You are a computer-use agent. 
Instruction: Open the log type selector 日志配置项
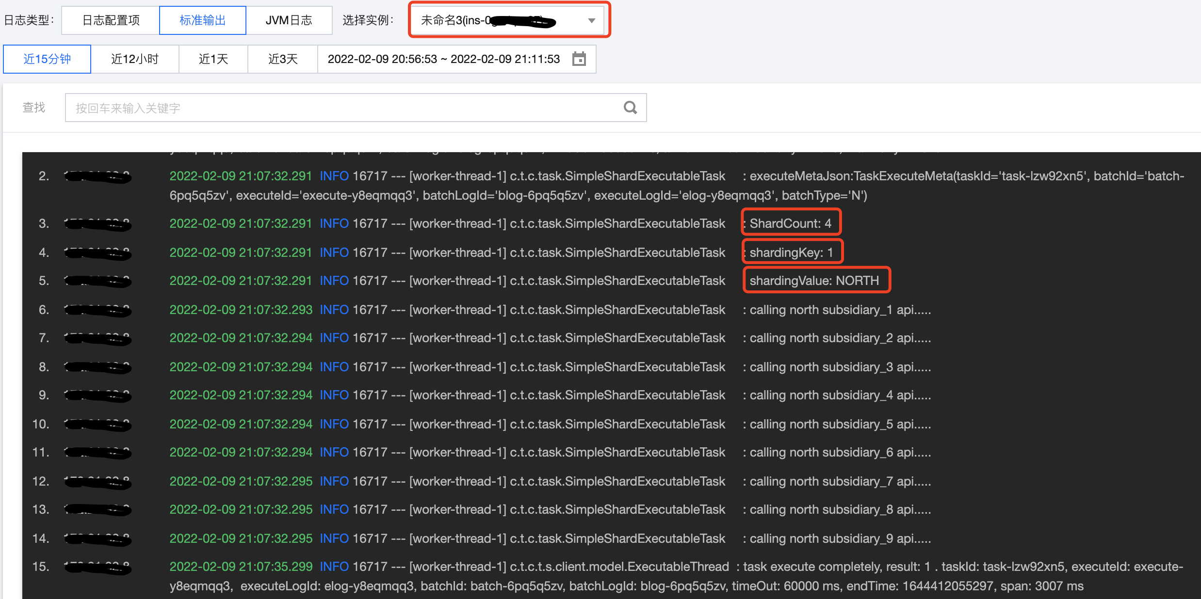click(110, 20)
